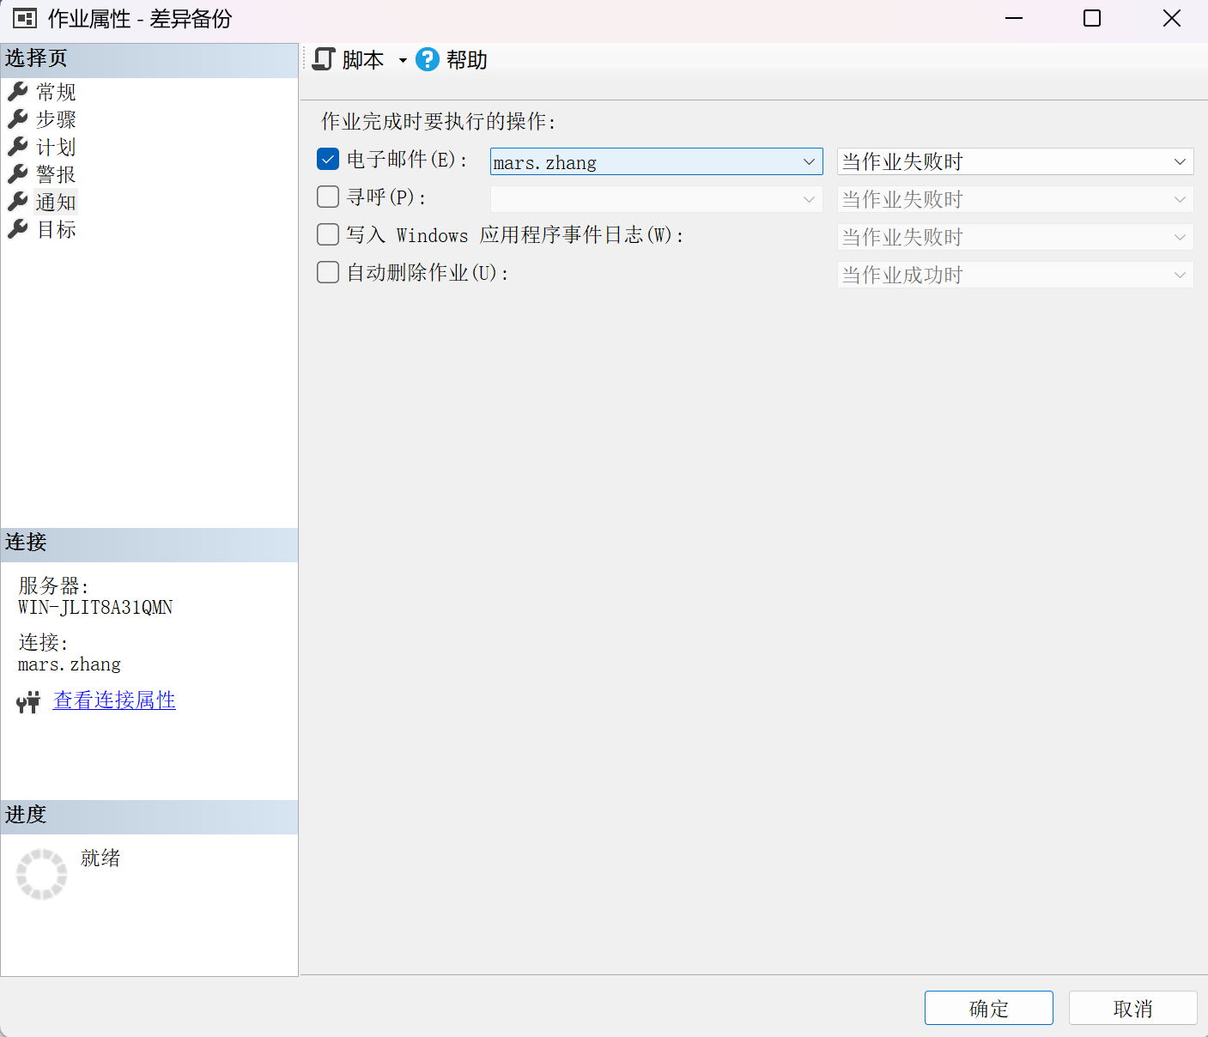The height and width of the screenshot is (1037, 1208).
Task: Enable the 寻呼(P) checkbox
Action: tap(328, 197)
